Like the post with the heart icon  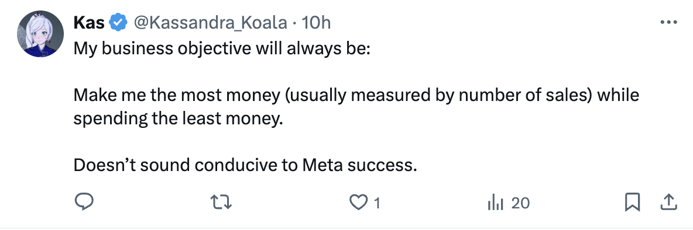[x=357, y=203]
